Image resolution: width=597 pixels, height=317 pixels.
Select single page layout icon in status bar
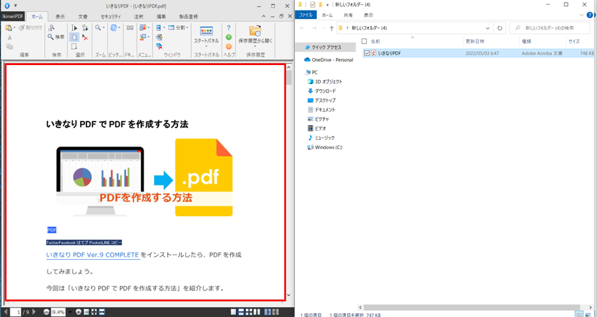233,312
